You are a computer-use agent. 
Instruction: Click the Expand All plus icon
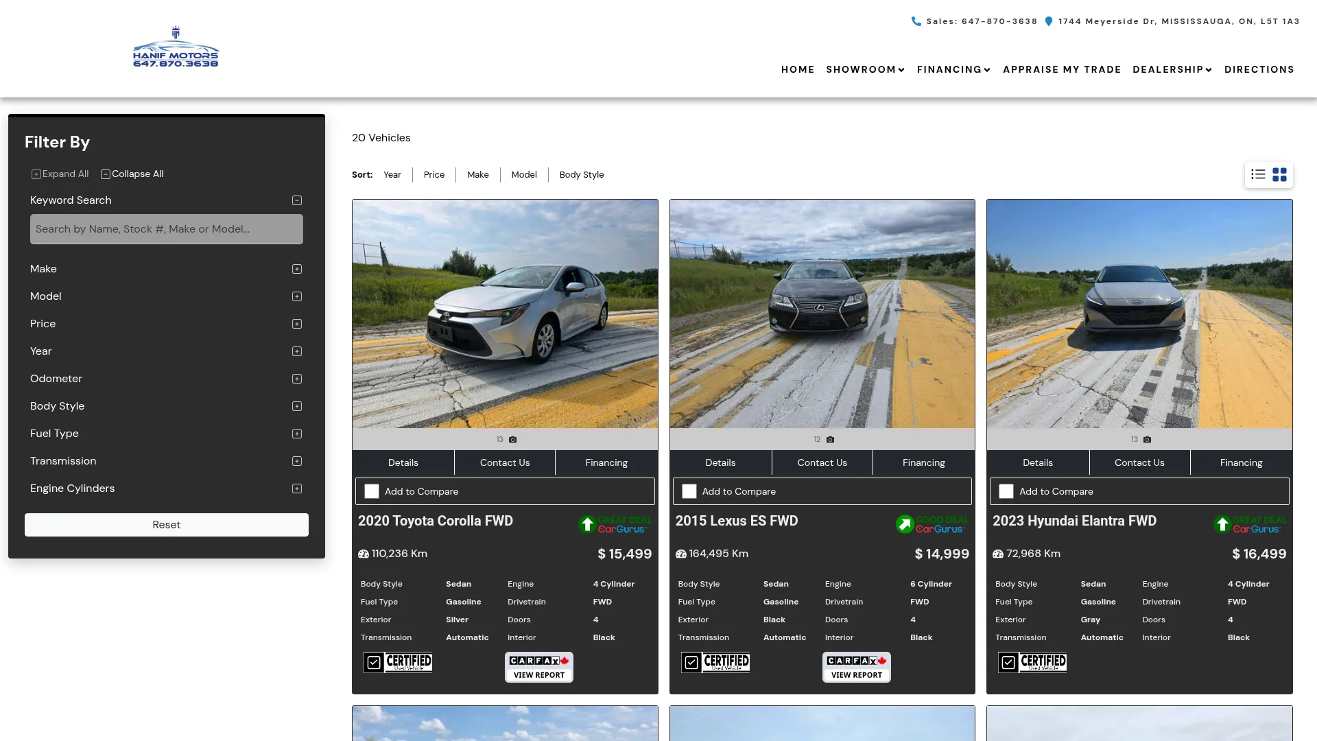(x=36, y=174)
